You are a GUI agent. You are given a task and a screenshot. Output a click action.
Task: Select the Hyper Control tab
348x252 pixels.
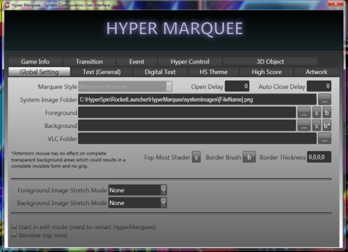pos(190,61)
